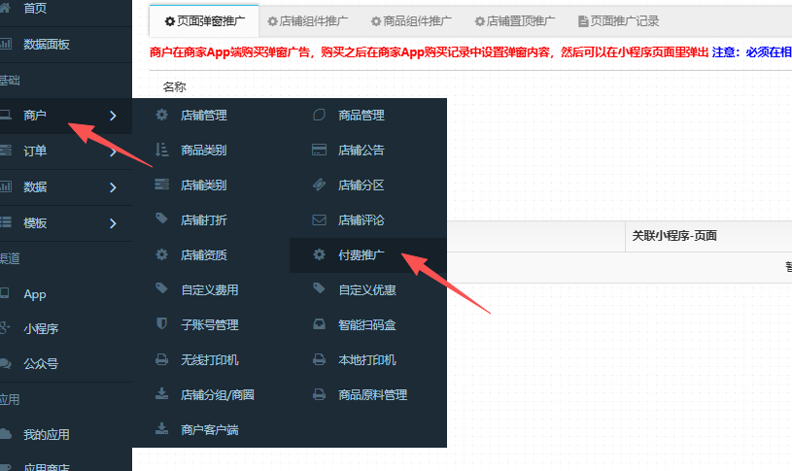Open 小程序 in the sidebar
Screen dimensions: 792x471
tap(41, 328)
